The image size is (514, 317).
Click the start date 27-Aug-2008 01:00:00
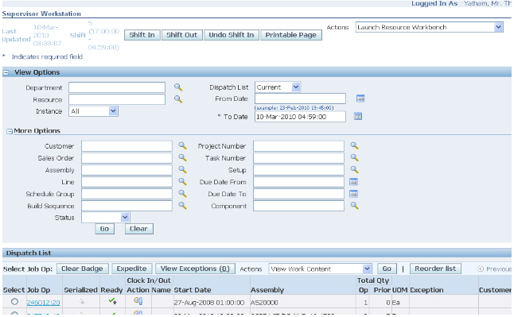(208, 303)
